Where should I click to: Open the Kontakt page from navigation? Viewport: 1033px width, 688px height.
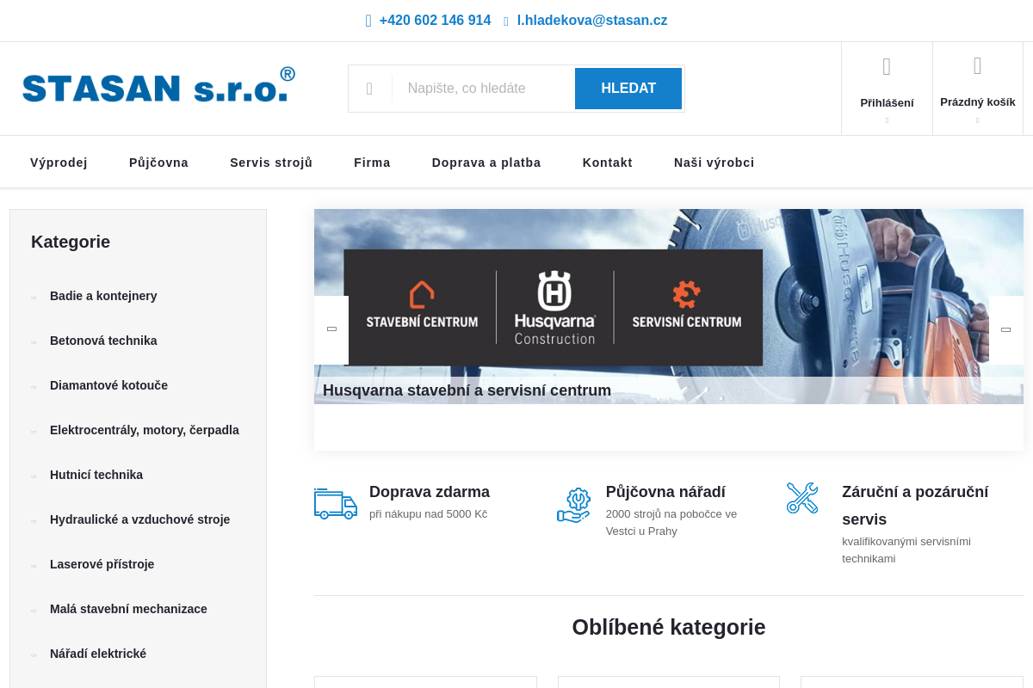click(x=607, y=162)
